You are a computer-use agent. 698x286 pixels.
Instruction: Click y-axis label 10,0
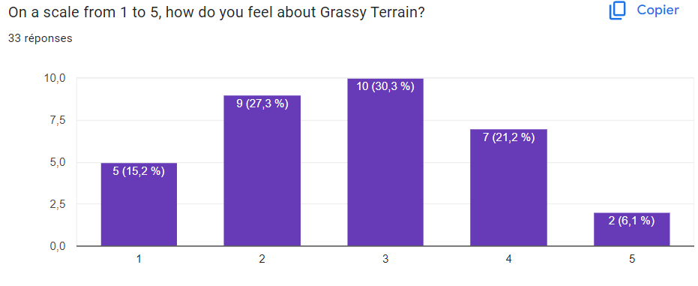(55, 78)
